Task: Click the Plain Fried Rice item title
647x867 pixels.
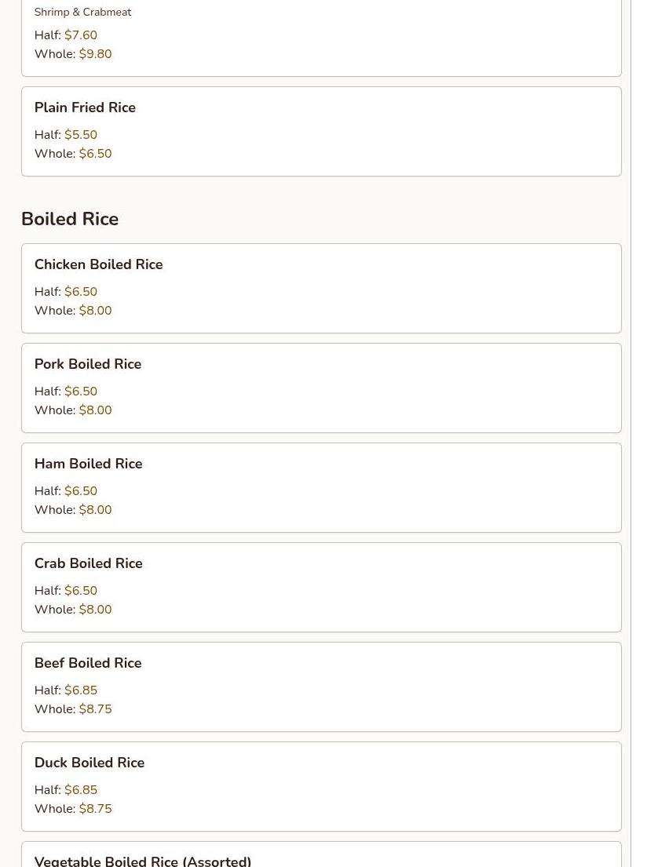Action: (x=85, y=107)
